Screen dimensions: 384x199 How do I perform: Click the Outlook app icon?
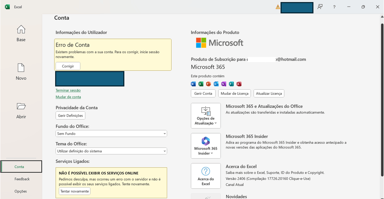coord(216,84)
